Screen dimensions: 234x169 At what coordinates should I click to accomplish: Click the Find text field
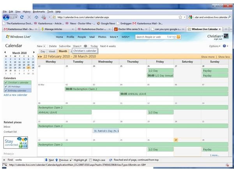click(28, 160)
